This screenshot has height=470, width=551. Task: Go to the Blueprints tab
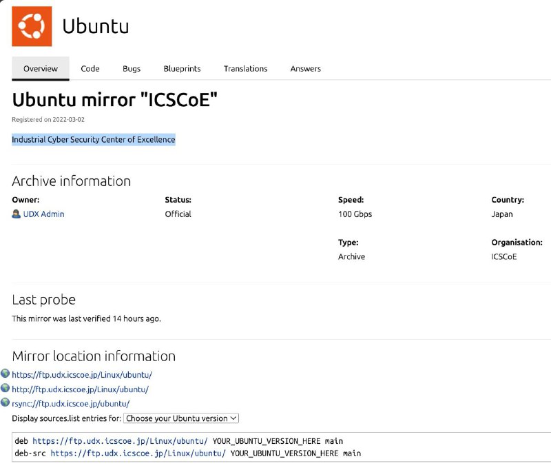point(182,68)
